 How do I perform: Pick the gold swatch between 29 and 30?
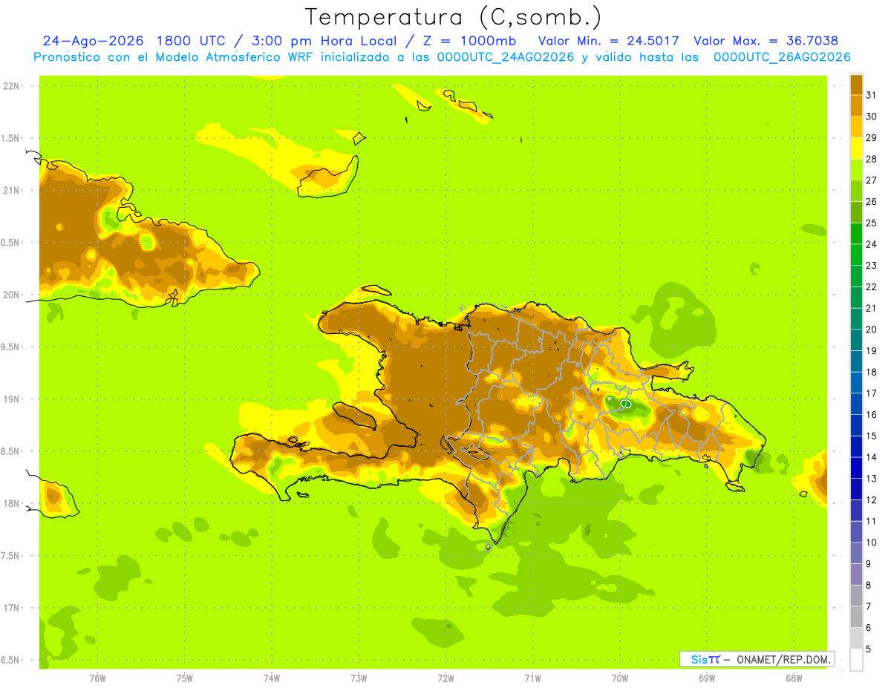856,127
